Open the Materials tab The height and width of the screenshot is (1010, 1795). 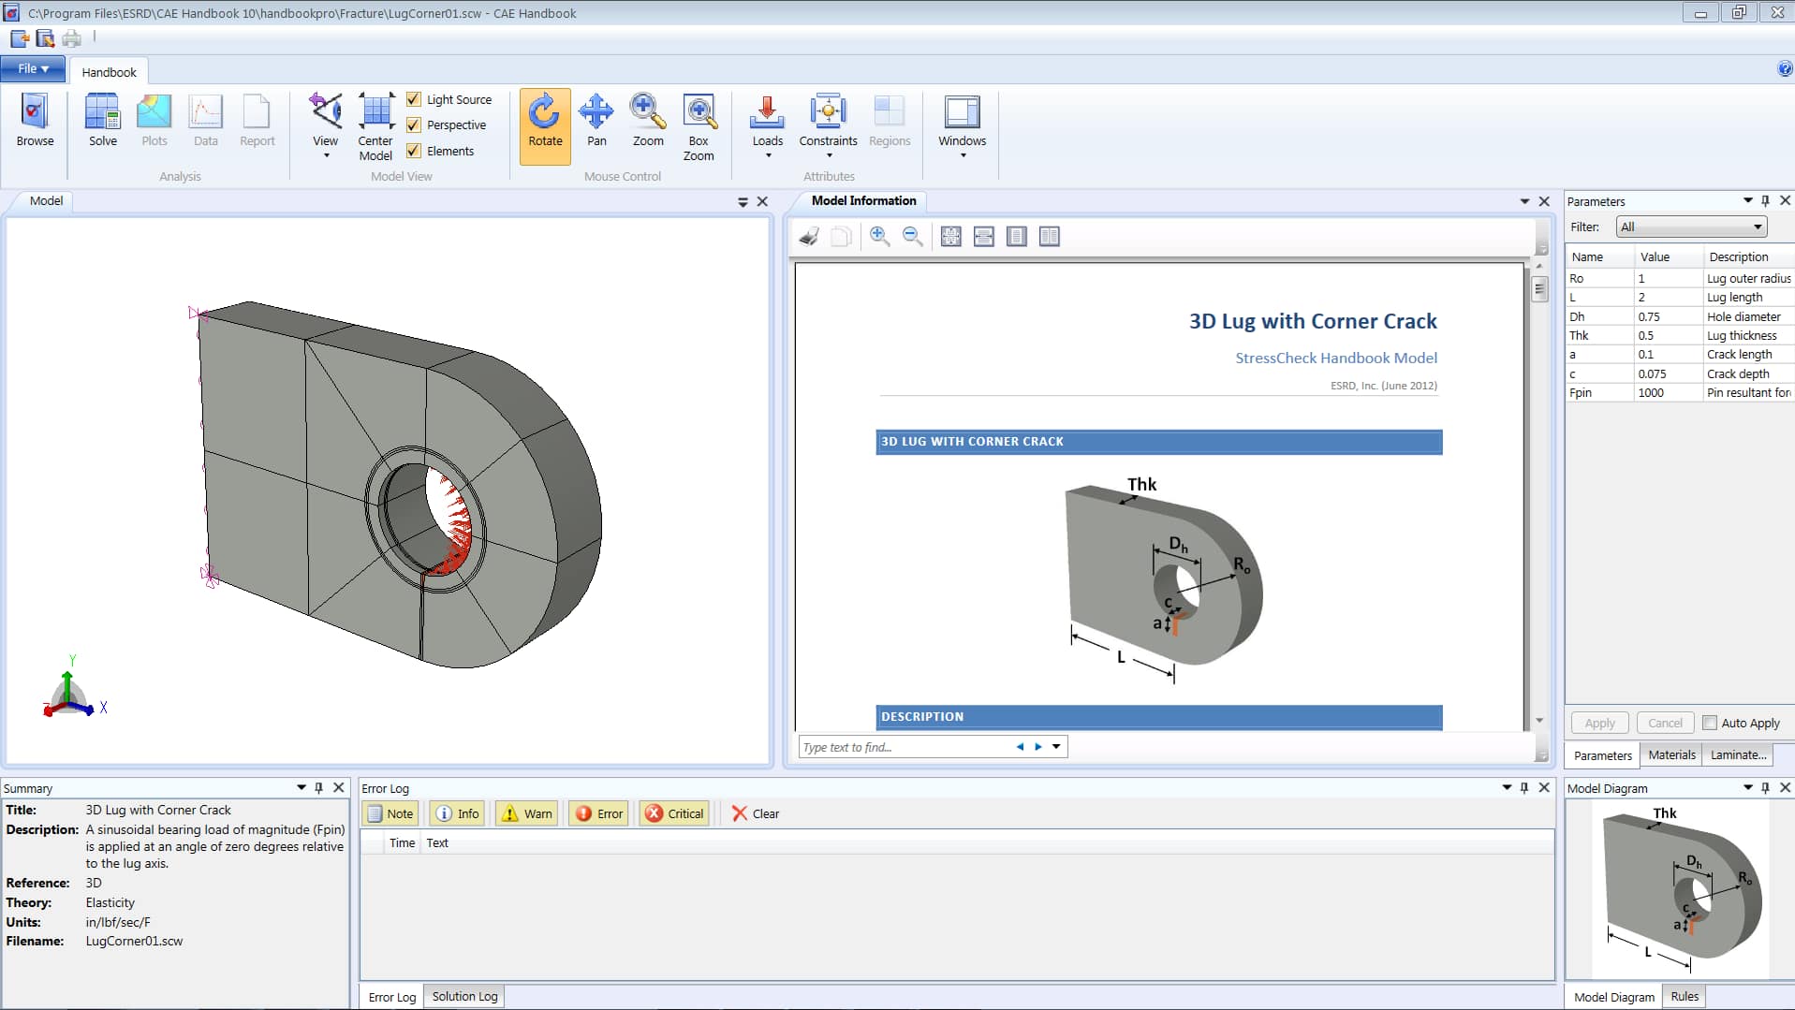1671,754
